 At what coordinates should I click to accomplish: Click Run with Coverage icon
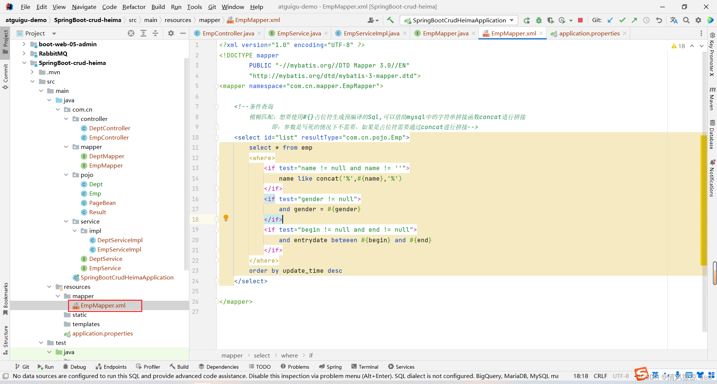(550, 20)
